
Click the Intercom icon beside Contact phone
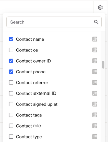point(95,72)
